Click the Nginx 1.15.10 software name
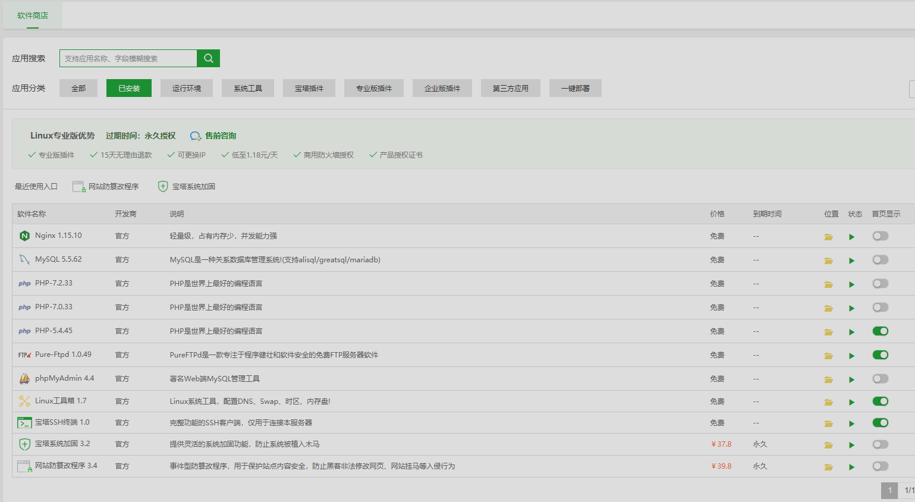The height and width of the screenshot is (502, 915). [58, 236]
